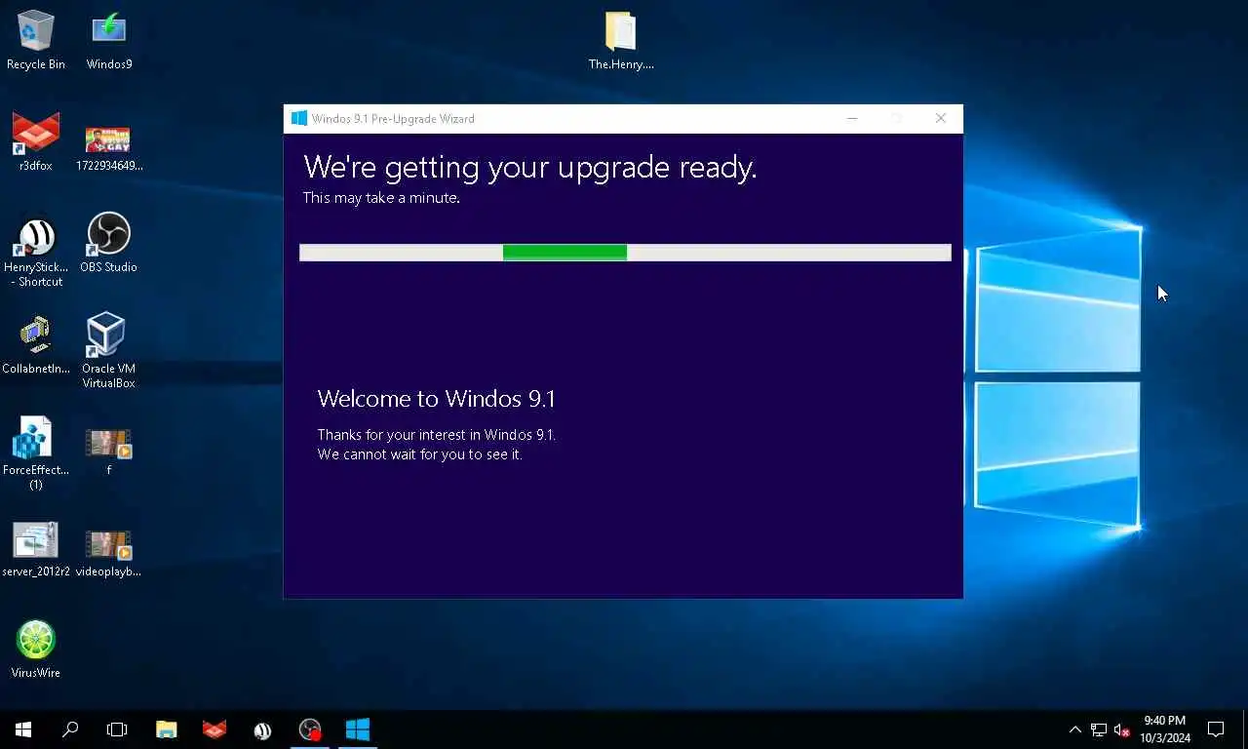Click the 'Windows 9.1 Pre-Upgrade Wizard' title text
The image size is (1248, 749).
pos(393,119)
